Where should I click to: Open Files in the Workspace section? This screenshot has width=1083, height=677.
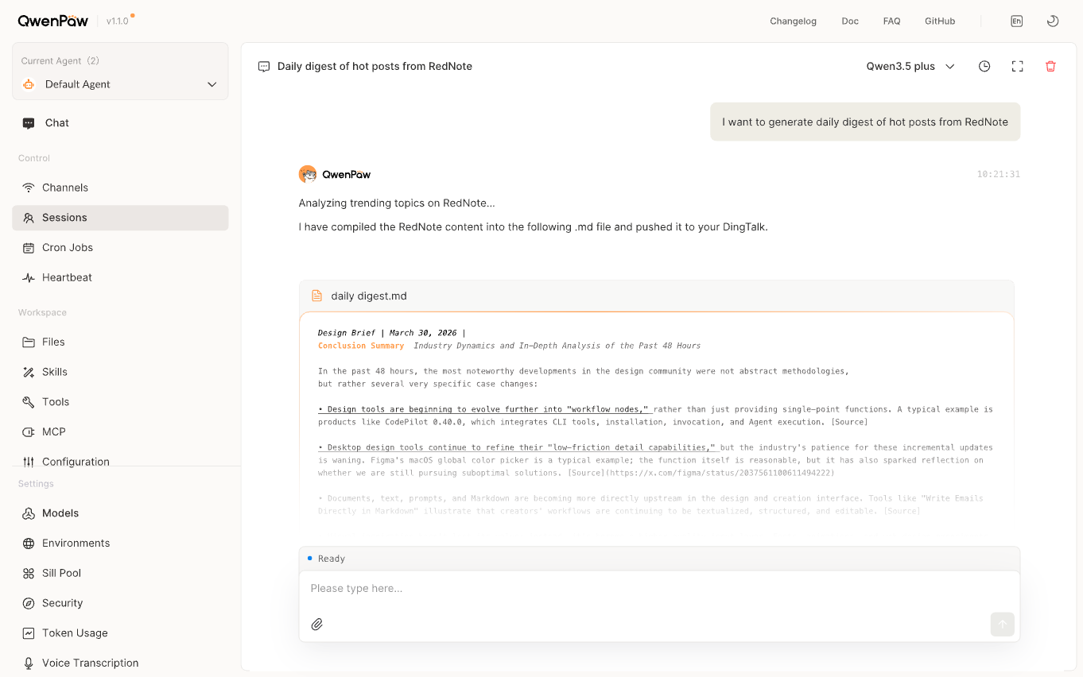[120, 342]
